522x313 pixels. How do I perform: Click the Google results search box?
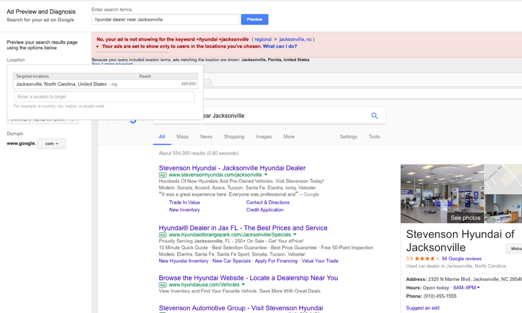pos(269,116)
